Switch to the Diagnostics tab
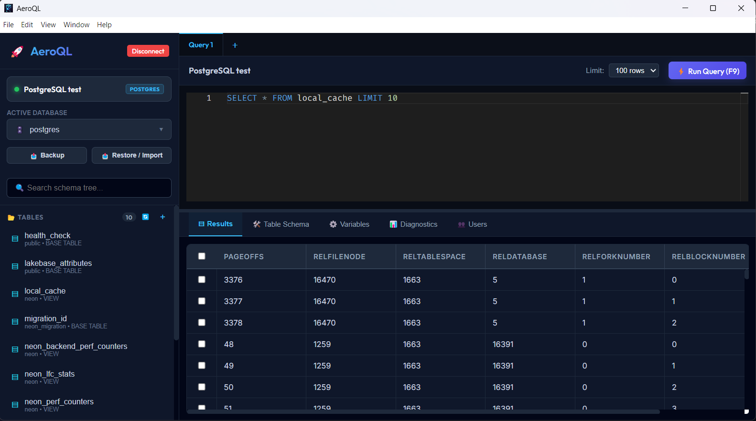Viewport: 756px width, 421px height. point(413,224)
